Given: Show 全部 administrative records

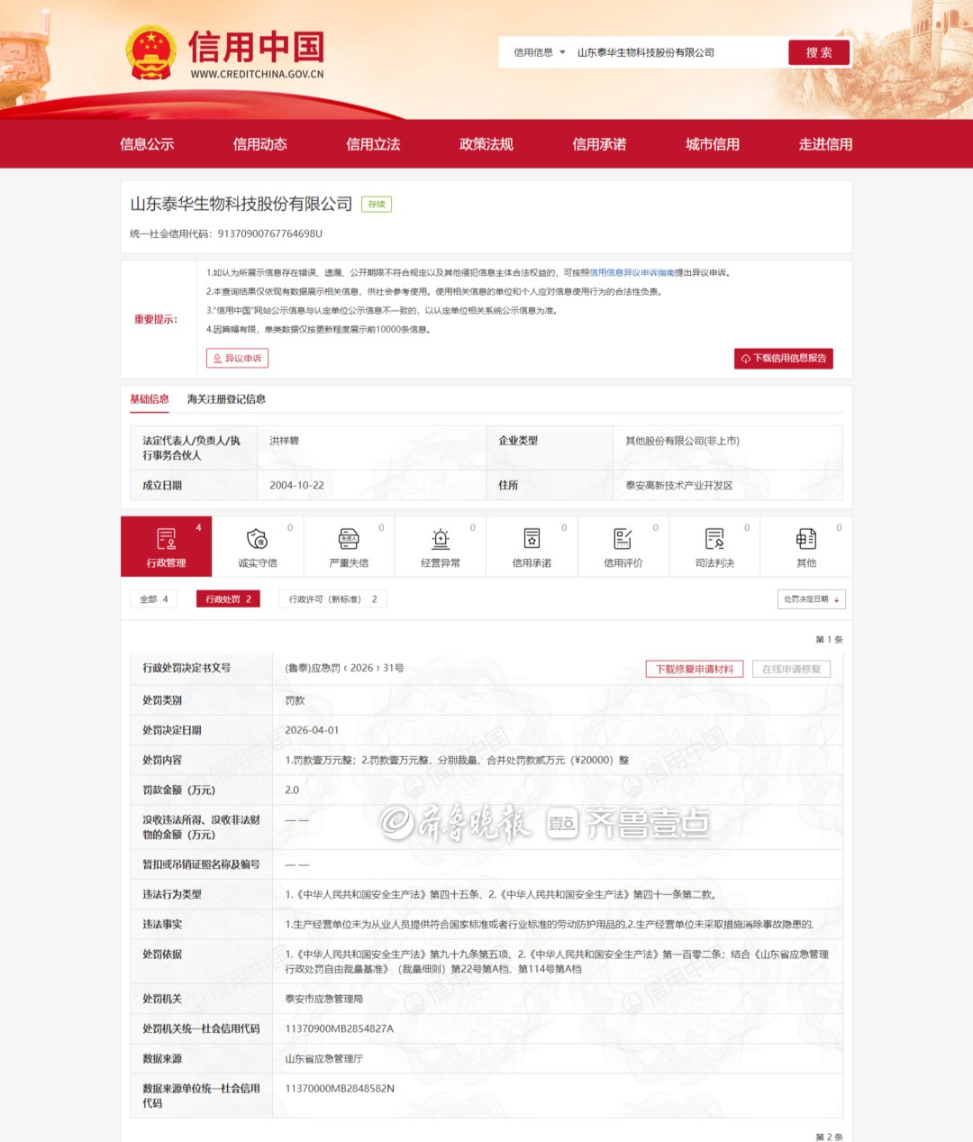Looking at the screenshot, I should 154,599.
